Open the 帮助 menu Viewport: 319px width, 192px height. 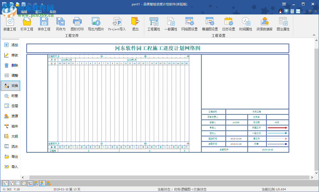tap(53, 12)
